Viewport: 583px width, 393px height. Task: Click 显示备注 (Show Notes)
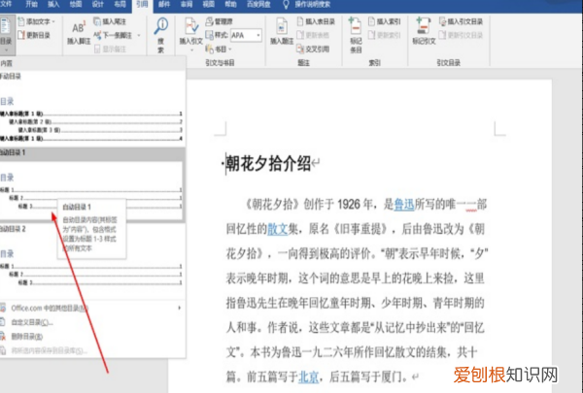click(110, 49)
